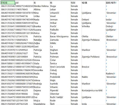Click the Radenci cell in last column
Viewport: 119px width, 105px height.
tap(112, 73)
